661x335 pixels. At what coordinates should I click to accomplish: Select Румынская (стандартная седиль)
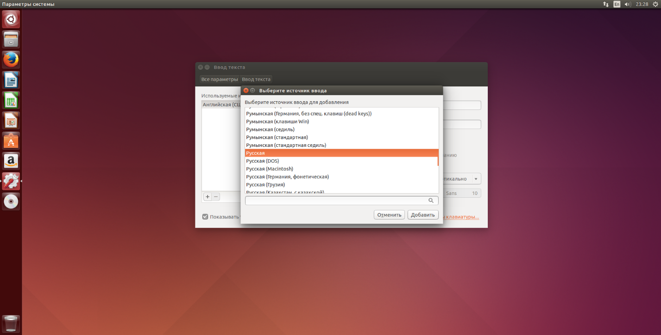click(x=341, y=145)
